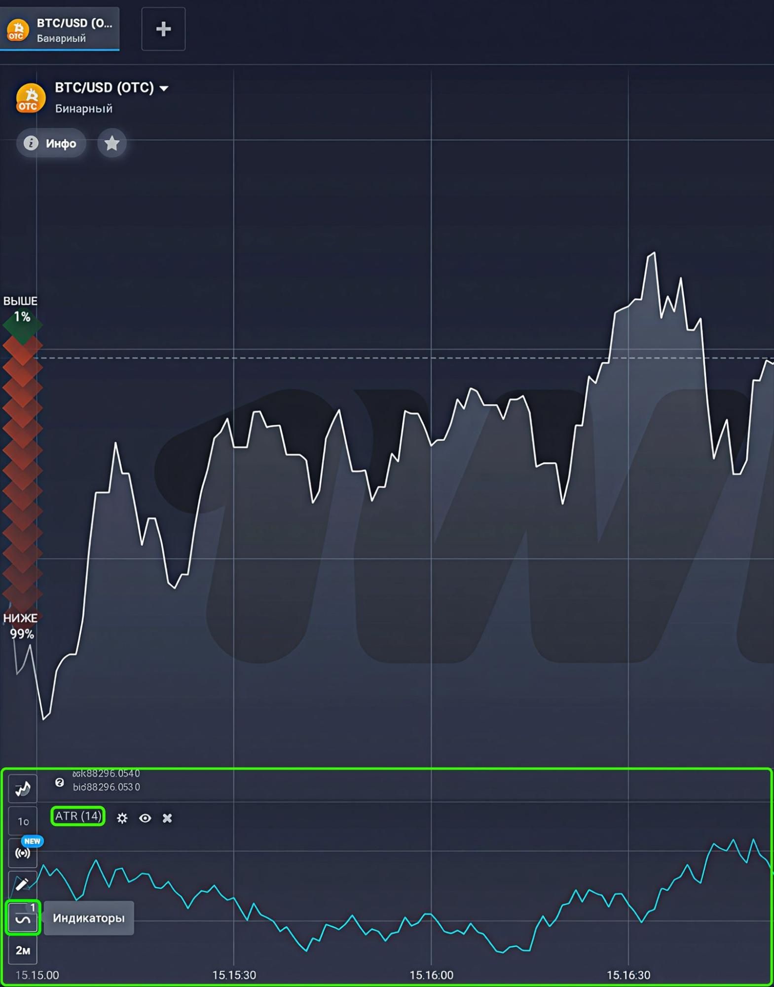This screenshot has height=987, width=774.
Task: Open the 1o candle interval selector
Action: (x=23, y=821)
